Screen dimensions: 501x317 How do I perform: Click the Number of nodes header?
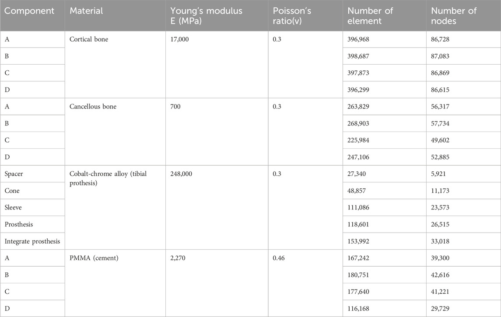click(453, 15)
